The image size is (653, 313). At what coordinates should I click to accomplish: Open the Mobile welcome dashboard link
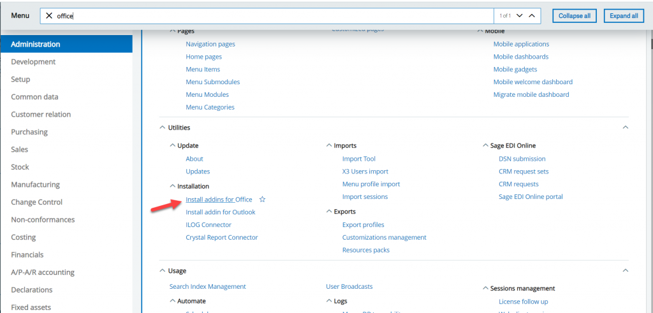[533, 82]
